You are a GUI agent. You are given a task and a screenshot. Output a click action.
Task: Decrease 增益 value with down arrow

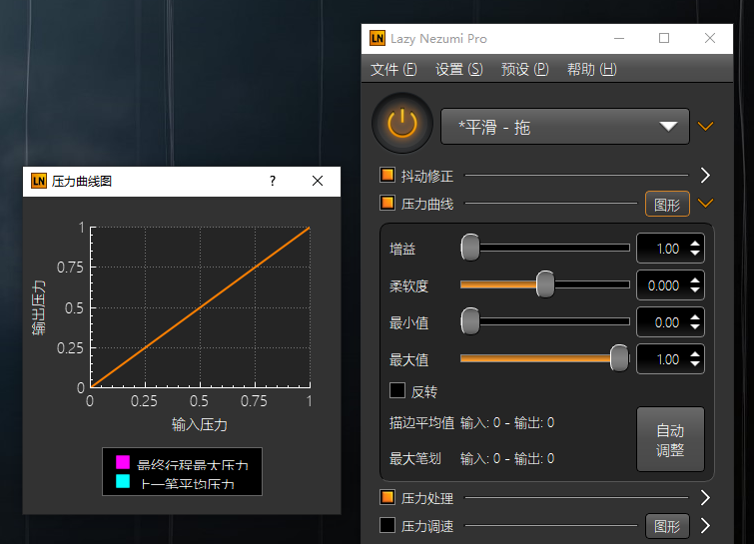point(695,254)
